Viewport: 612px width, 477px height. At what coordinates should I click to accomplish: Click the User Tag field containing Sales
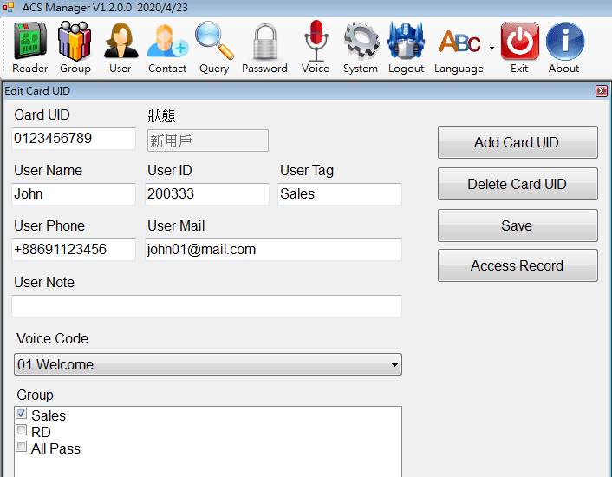click(340, 194)
